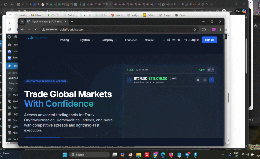
Task: Select the Windows platform download icon
Action: pyautogui.click(x=169, y=40)
